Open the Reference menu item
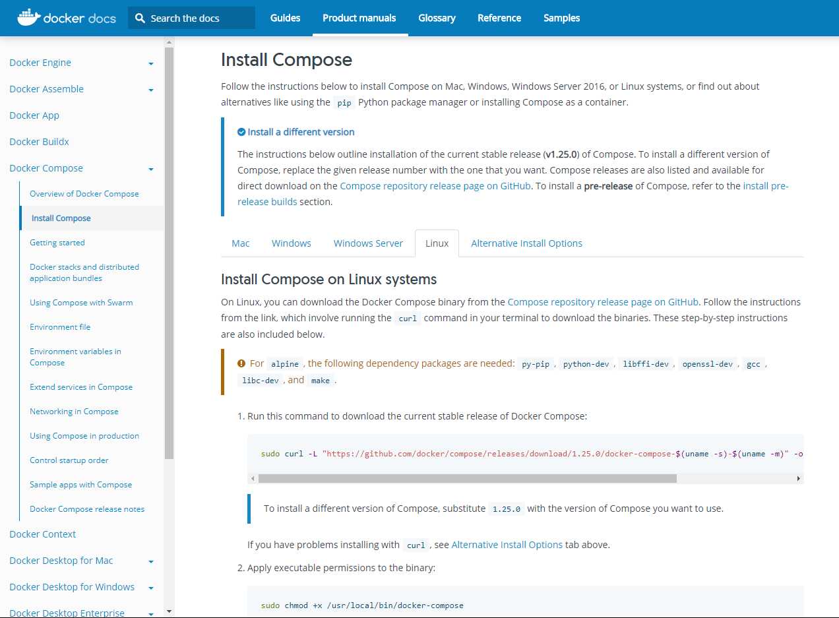The image size is (839, 618). point(499,18)
